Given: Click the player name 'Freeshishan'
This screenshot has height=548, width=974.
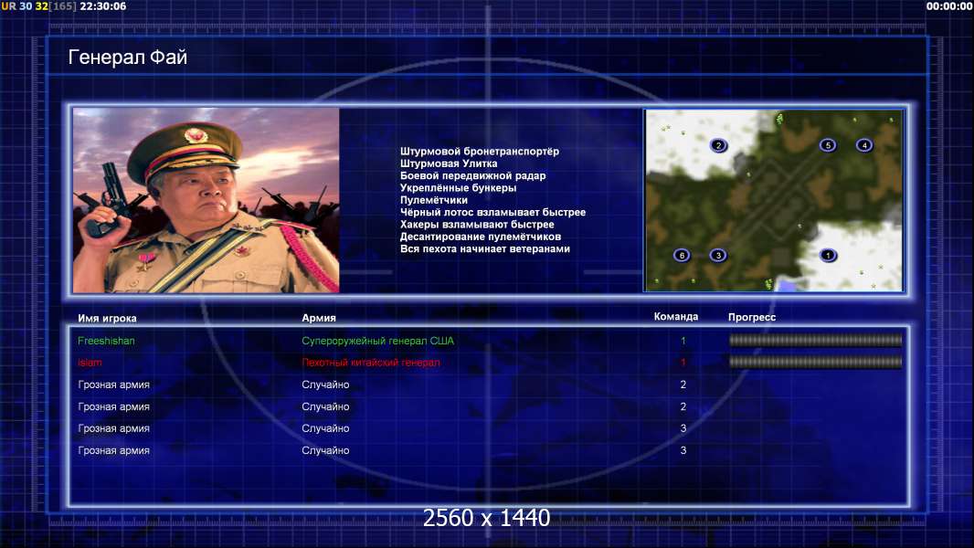Looking at the screenshot, I should pos(106,341).
